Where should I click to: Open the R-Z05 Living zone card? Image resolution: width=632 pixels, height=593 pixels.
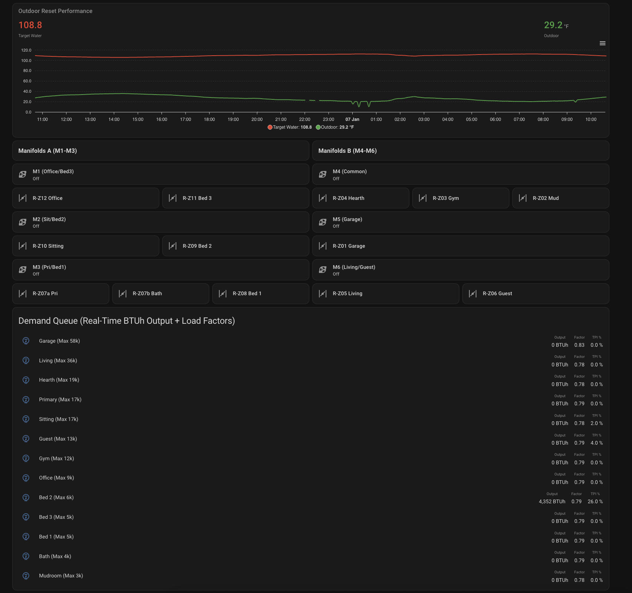pyautogui.click(x=386, y=293)
